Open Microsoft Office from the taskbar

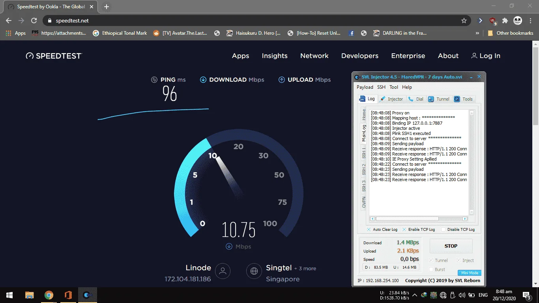(x=68, y=295)
